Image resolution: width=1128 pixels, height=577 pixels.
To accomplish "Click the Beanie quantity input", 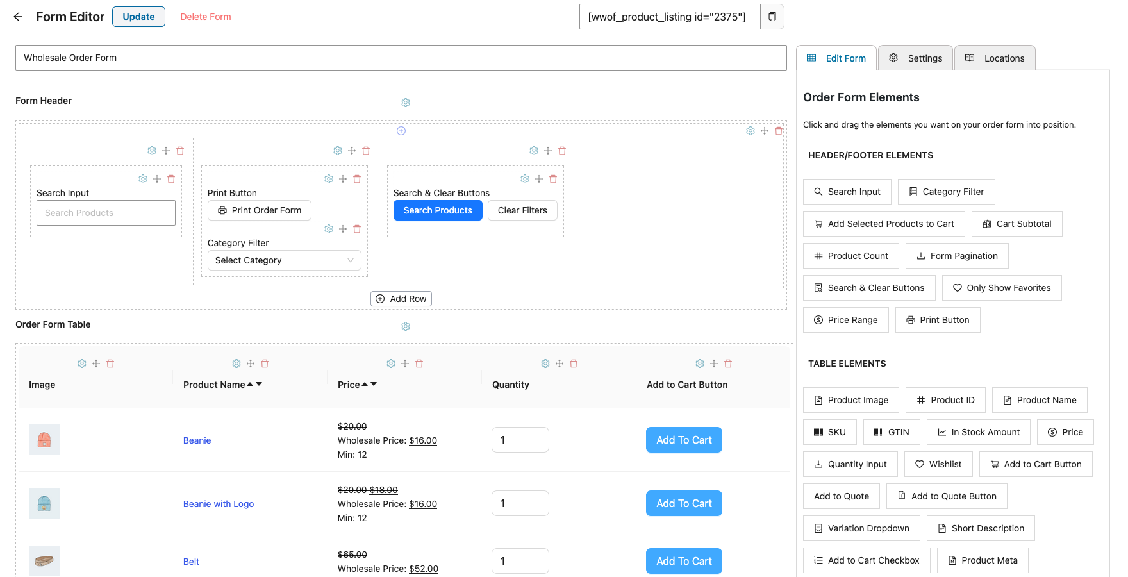I will 520,440.
